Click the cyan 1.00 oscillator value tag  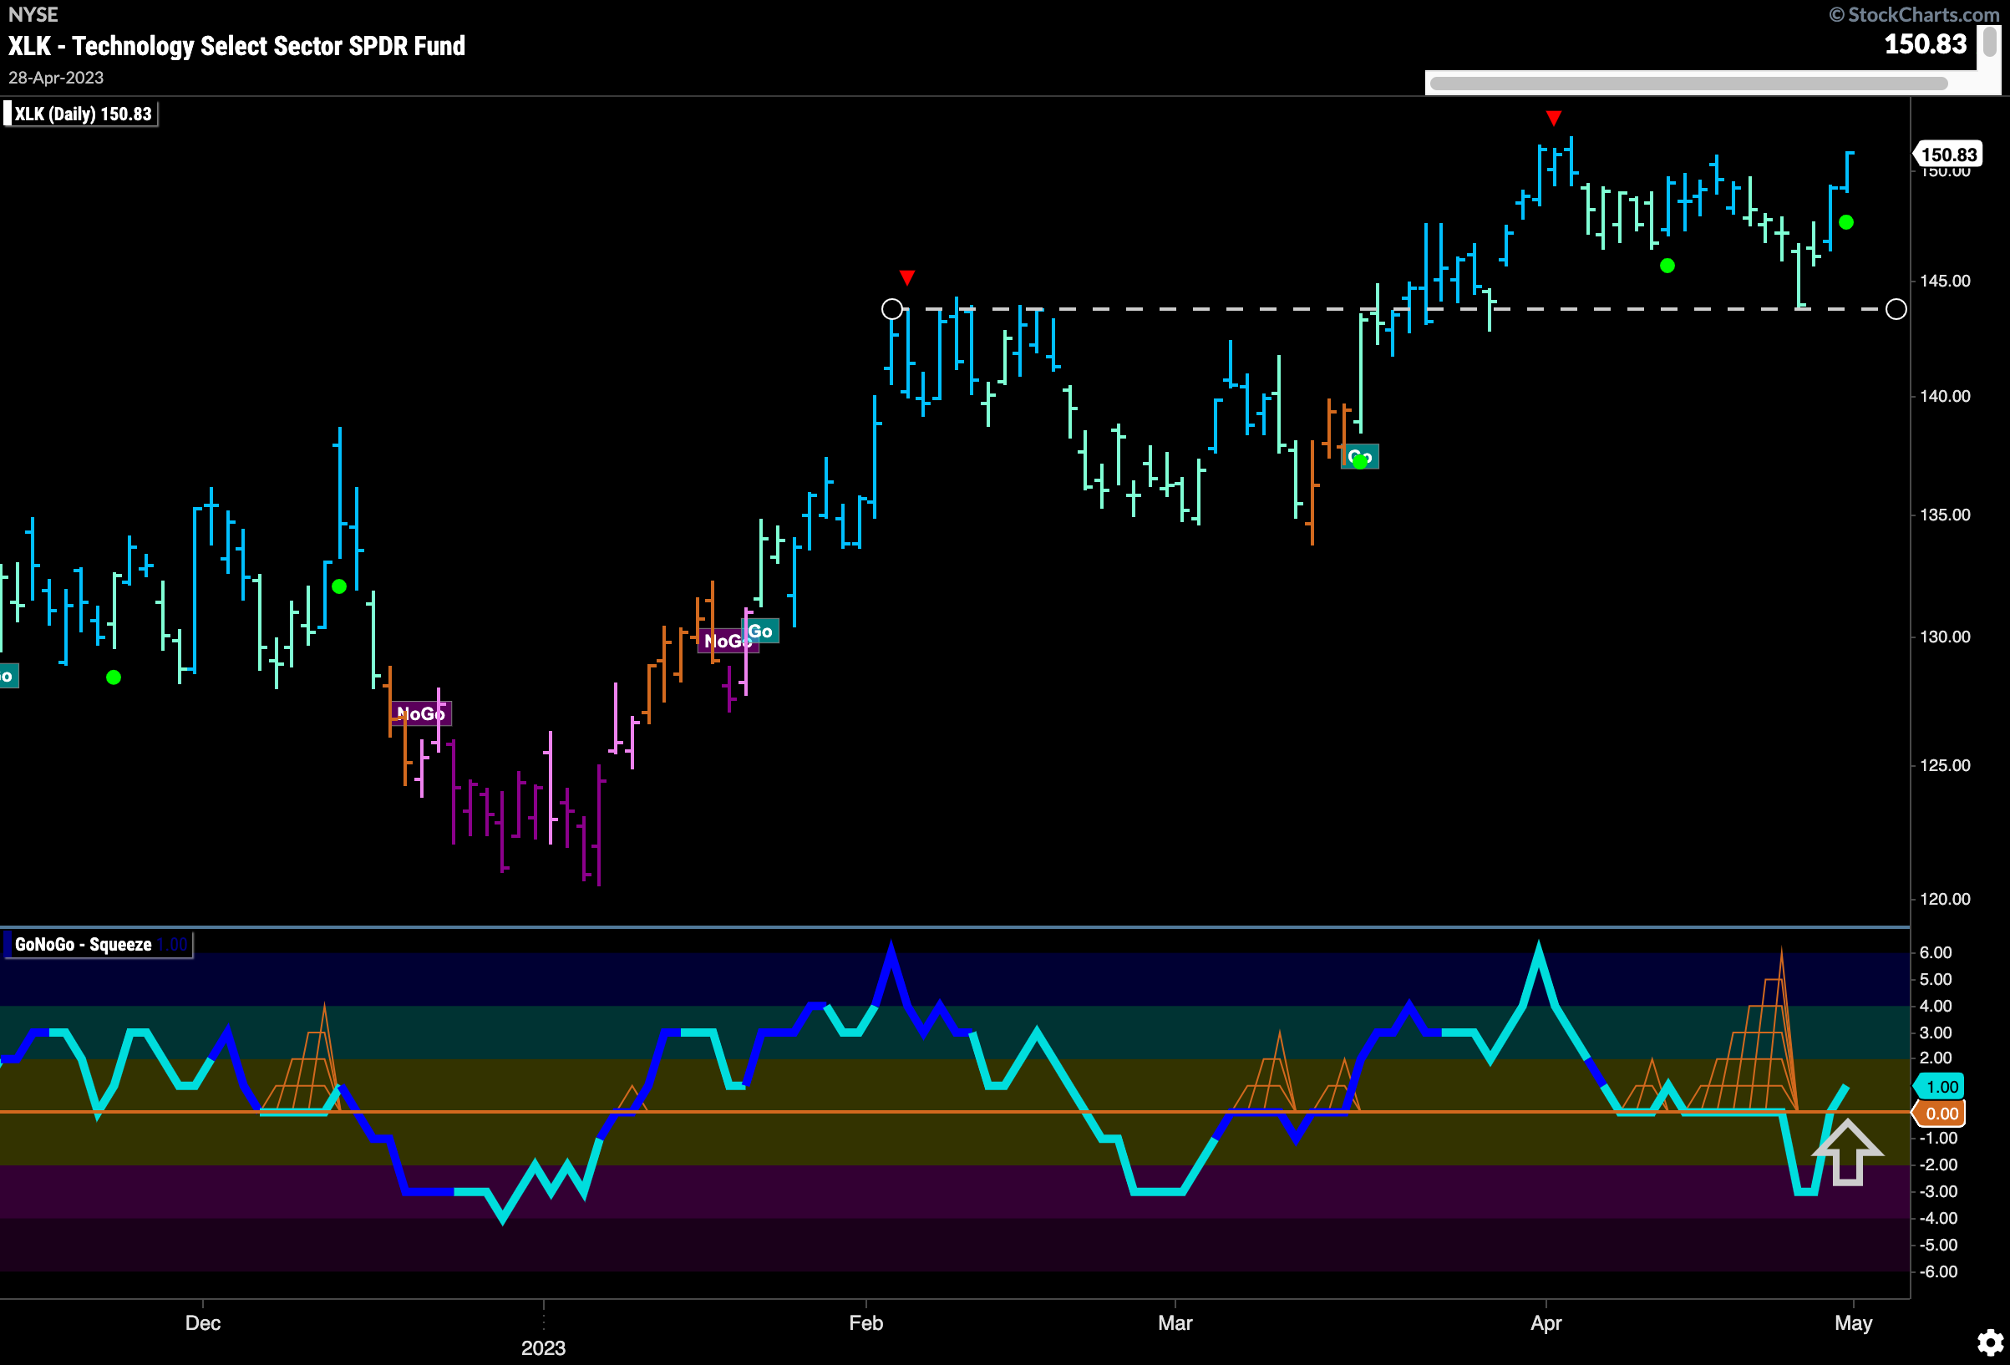pyautogui.click(x=1941, y=1087)
